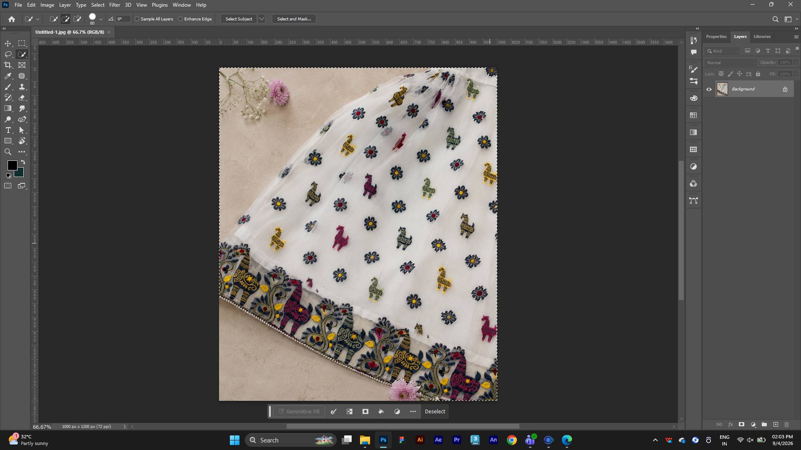Click Deselect in contextual task bar

coord(435,411)
